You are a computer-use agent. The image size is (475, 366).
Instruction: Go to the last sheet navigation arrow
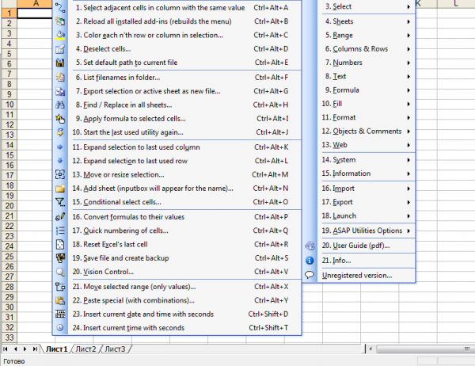(35, 349)
